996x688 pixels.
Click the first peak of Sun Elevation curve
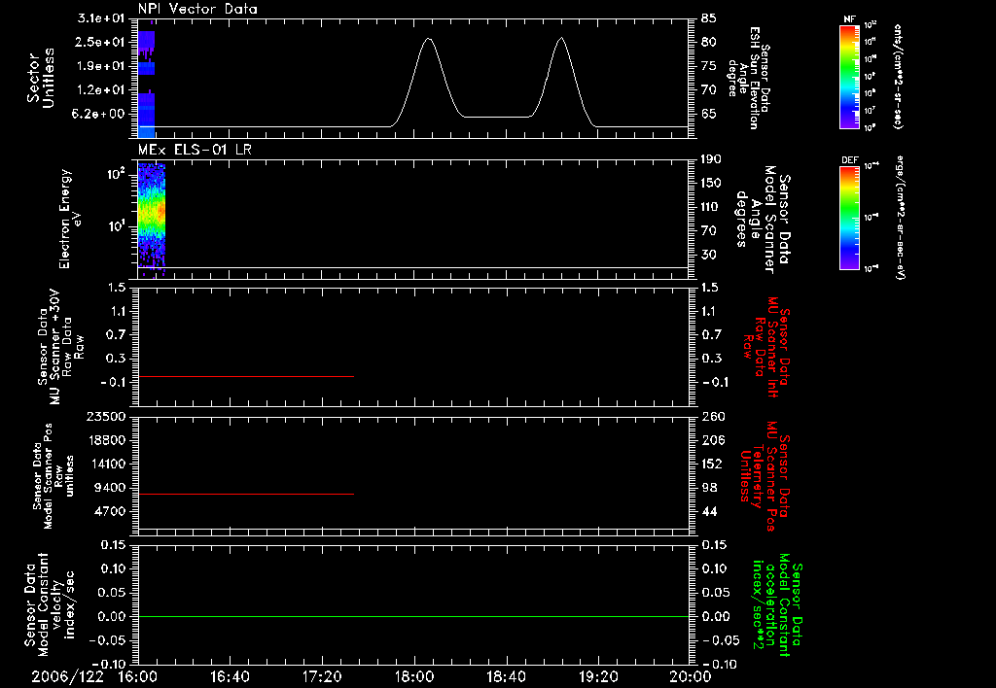pyautogui.click(x=429, y=39)
